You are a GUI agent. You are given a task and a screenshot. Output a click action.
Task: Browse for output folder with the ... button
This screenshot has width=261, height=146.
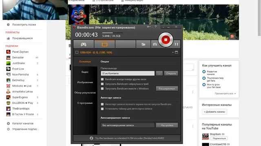(x=159, y=73)
